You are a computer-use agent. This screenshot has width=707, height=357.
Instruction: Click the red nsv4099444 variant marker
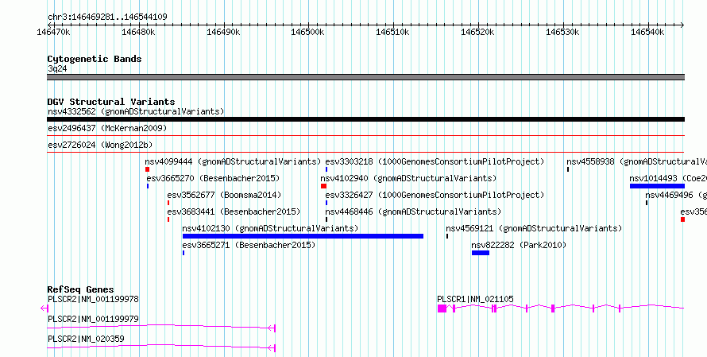(x=147, y=169)
